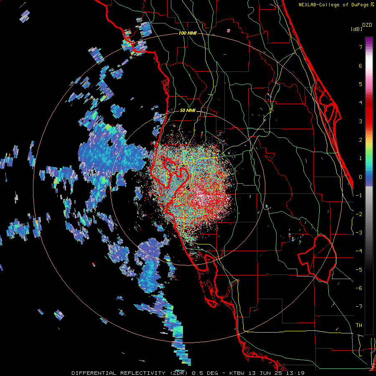Click the TH threshold label on scale
376x376 pixels.
click(359, 325)
